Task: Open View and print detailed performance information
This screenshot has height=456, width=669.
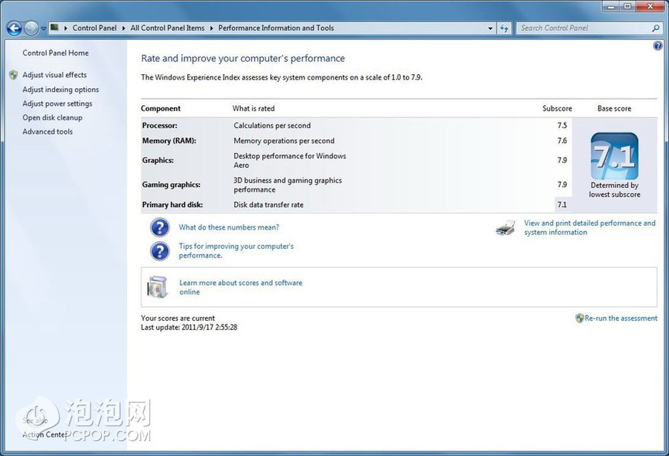Action: coord(589,228)
